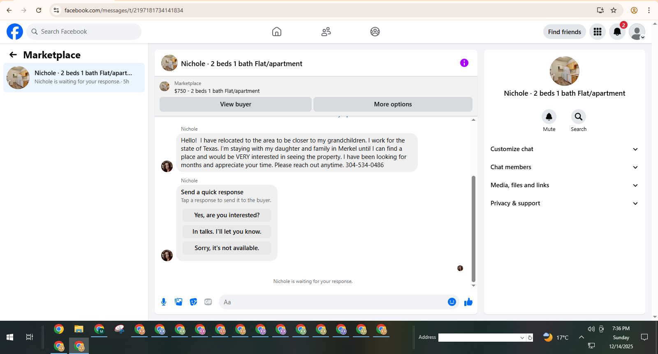This screenshot has width=658, height=354.
Task: Expand the Chat members section
Action: coord(564,167)
